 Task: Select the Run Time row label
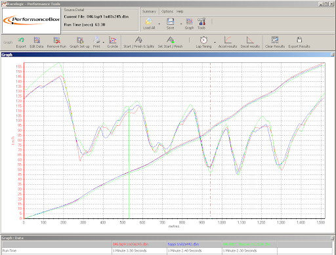coord(9,250)
